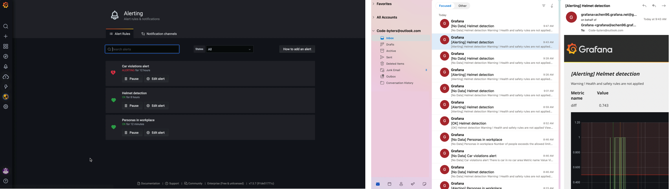Viewport: 671px width, 189px height.
Task: Open Dashboards grid icon in Grafana sidebar
Action: click(x=6, y=46)
